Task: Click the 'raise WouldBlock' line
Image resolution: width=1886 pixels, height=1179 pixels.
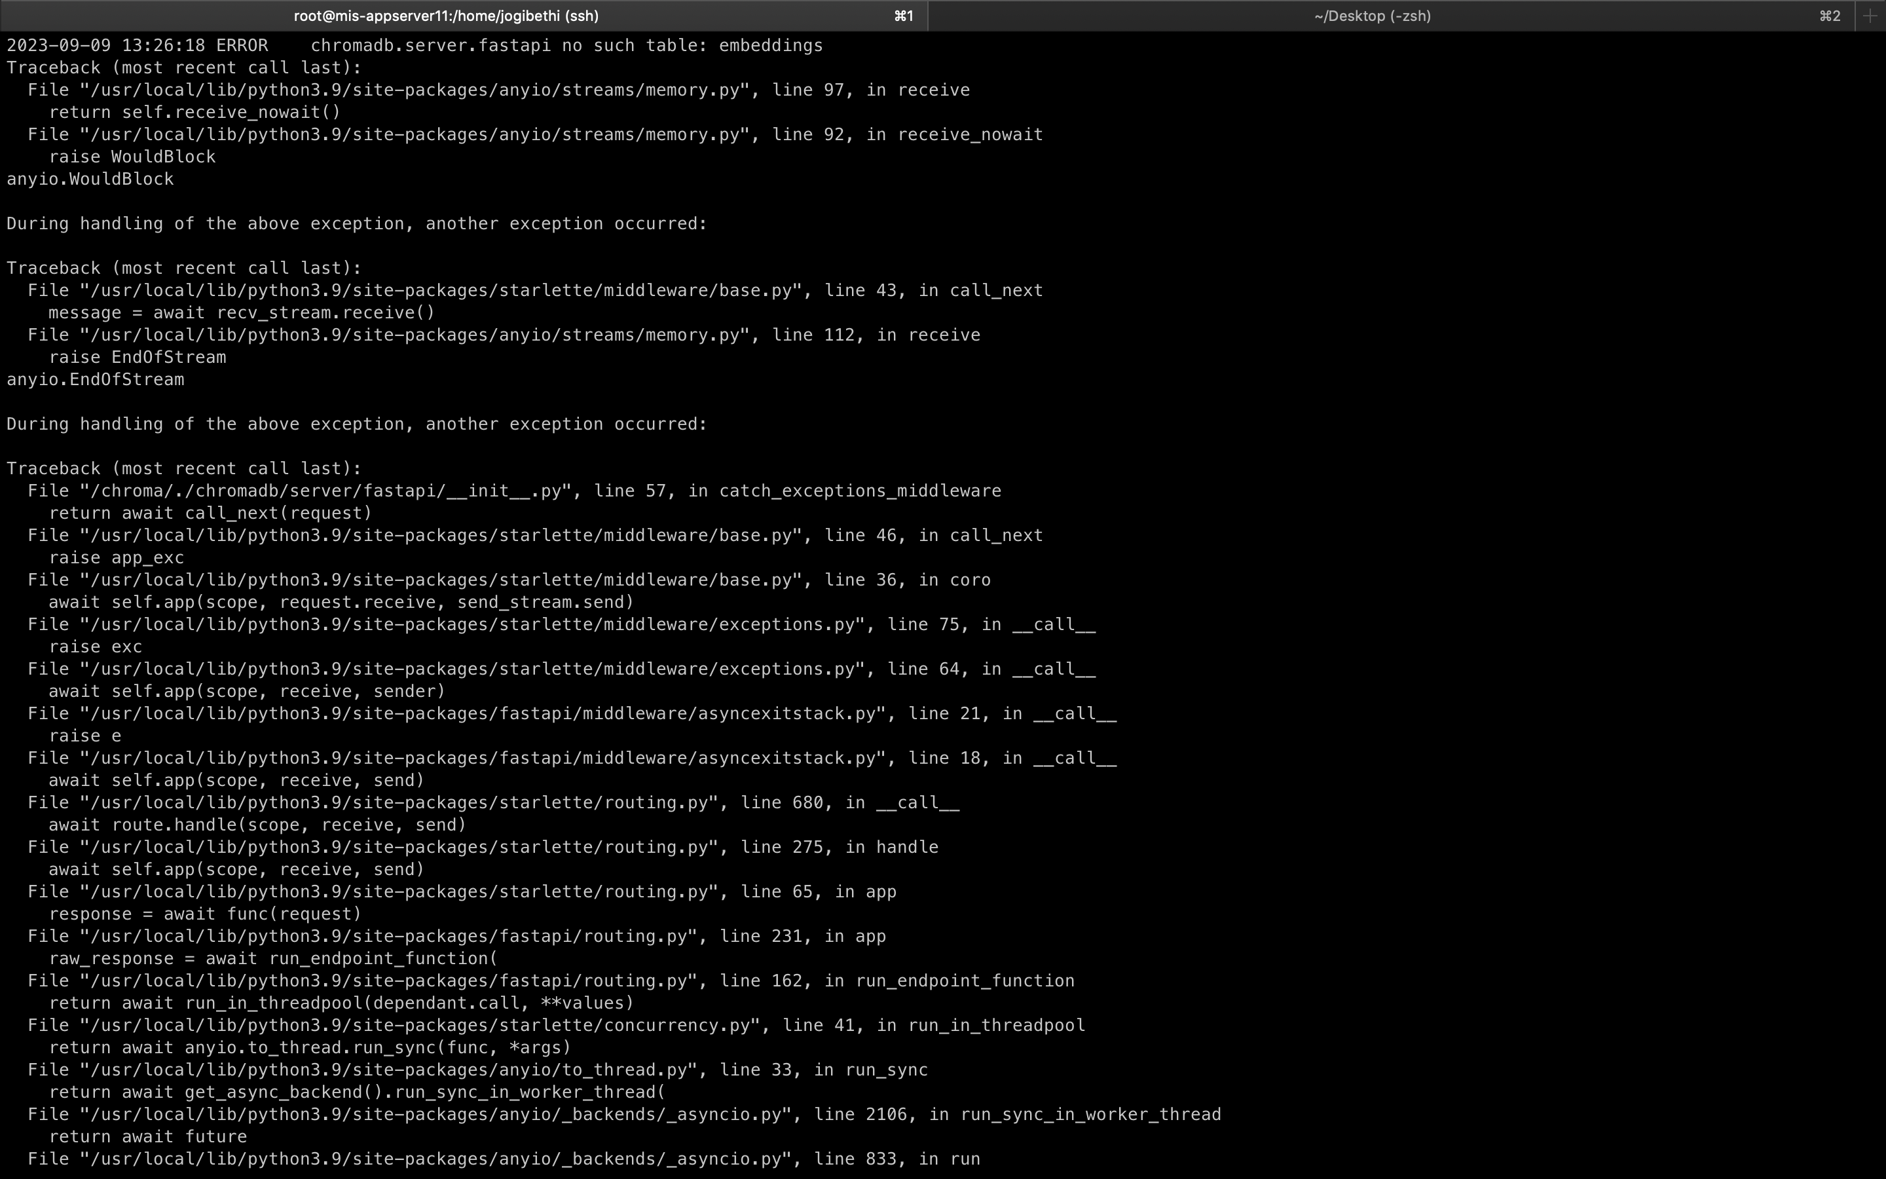Action: coord(132,157)
